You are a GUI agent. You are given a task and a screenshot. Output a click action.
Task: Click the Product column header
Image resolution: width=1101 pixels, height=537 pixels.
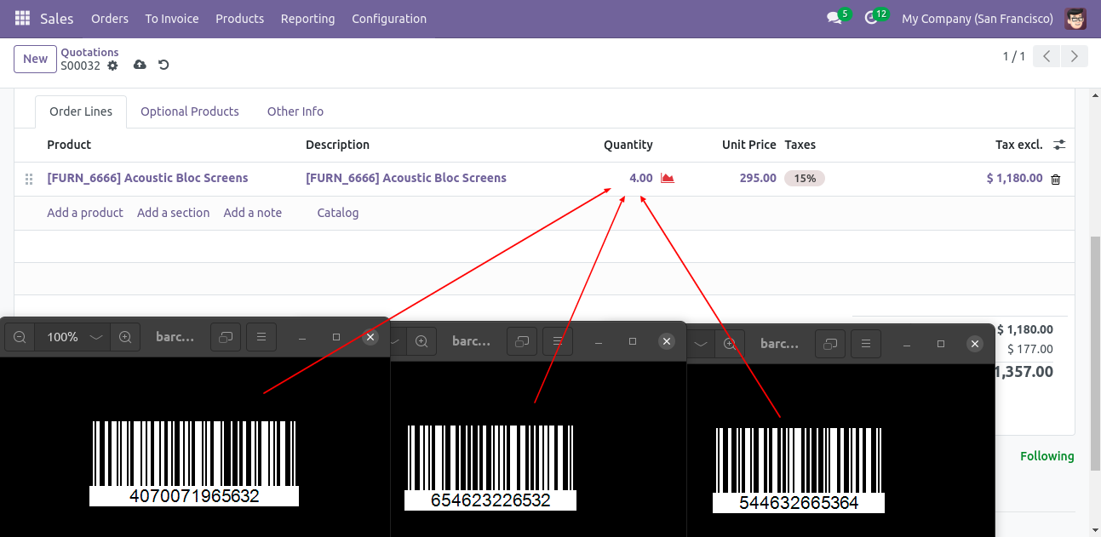[69, 145]
